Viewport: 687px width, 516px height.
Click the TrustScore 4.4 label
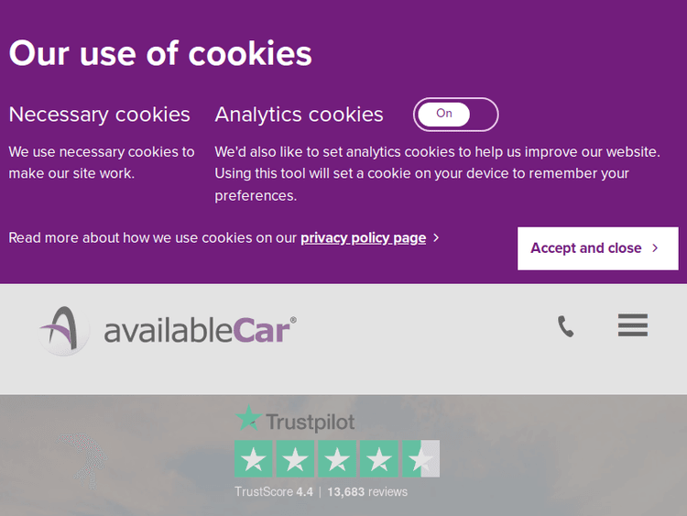pos(274,492)
